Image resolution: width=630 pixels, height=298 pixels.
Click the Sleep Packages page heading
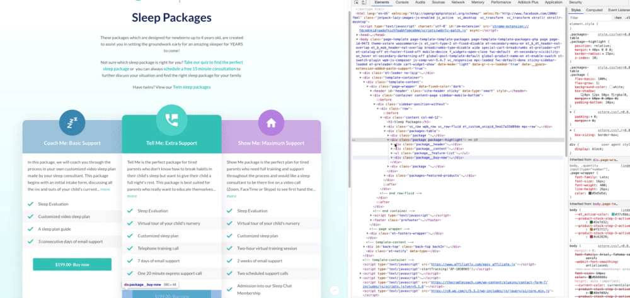point(171,18)
